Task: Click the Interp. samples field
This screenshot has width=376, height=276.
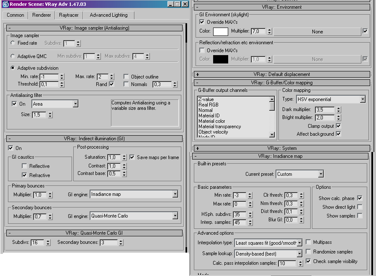Action: coord(240,223)
